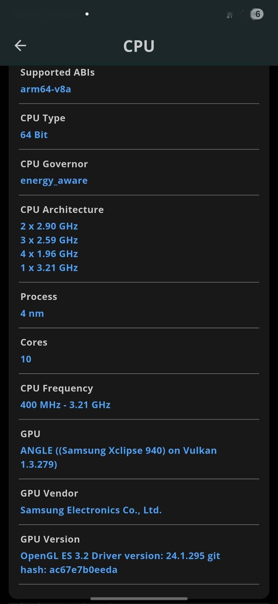Viewport: 278px width, 604px height.
Task: Tap the home gesture bar at bottom
Action: [x=139, y=599]
